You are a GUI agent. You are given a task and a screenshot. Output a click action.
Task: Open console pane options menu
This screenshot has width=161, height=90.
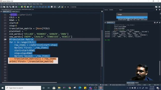(159, 22)
